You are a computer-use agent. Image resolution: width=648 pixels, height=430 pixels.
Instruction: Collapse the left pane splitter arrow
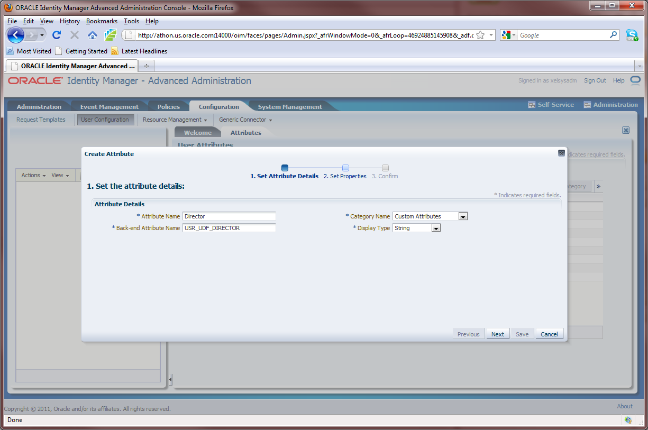pos(170,379)
